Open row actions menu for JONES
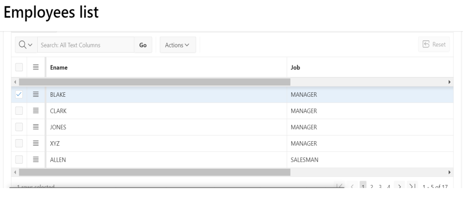This screenshot has height=200, width=463. 35,127
